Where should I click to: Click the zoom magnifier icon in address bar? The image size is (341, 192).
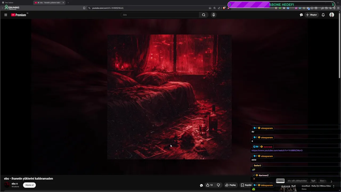[214, 8]
